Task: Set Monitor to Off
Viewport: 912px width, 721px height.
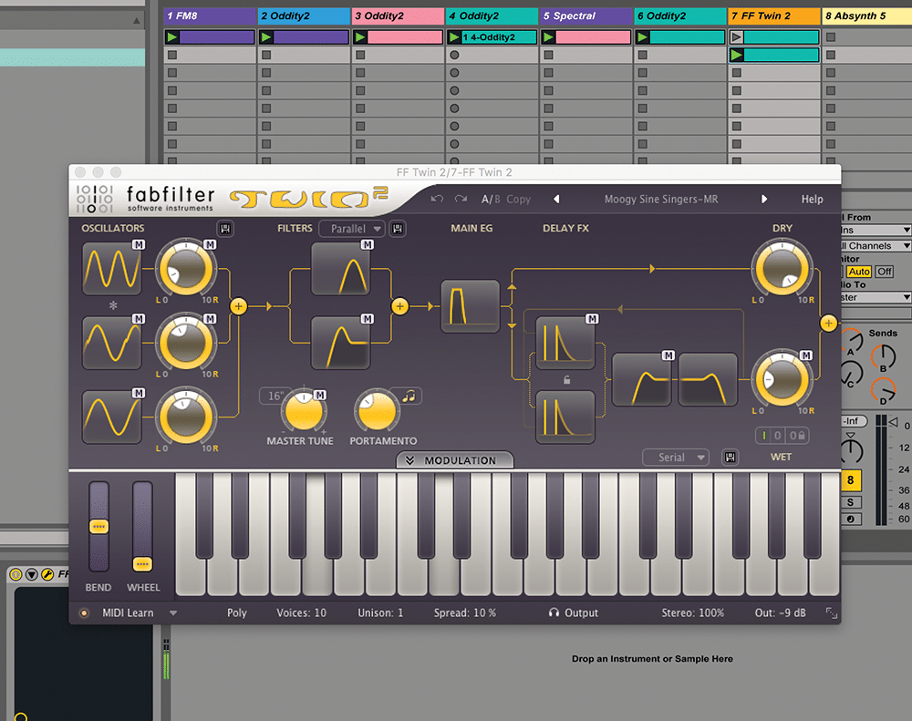Action: pyautogui.click(x=884, y=272)
